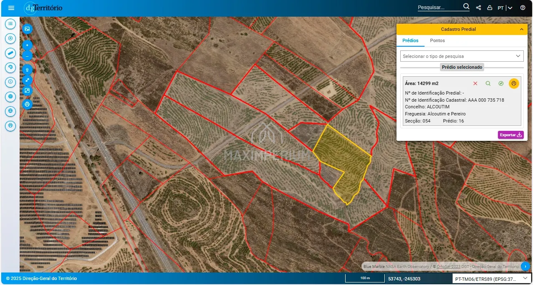
Task: Collapse the Cadastro Predial panel
Action: tap(521, 29)
